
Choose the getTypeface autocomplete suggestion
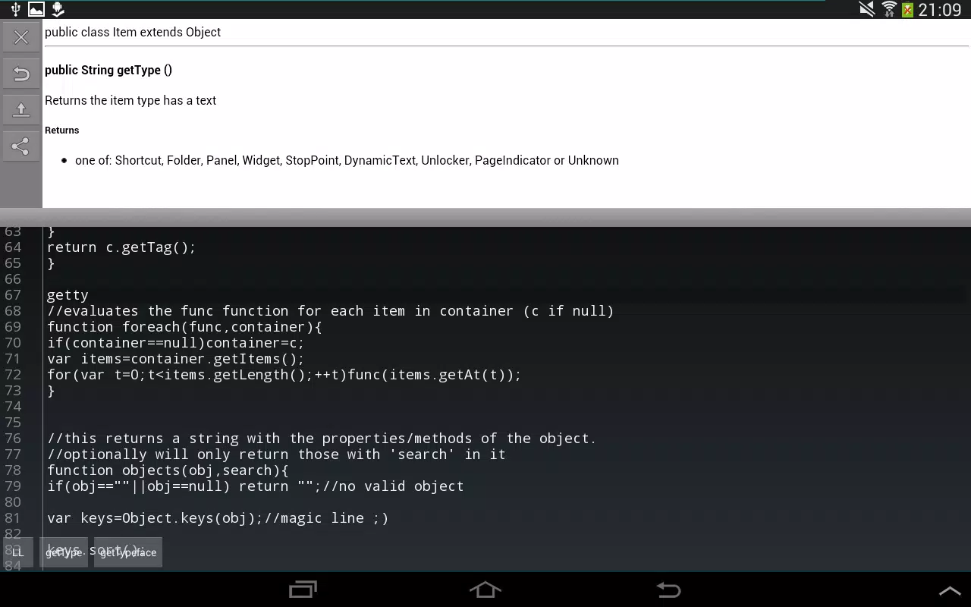tap(128, 552)
